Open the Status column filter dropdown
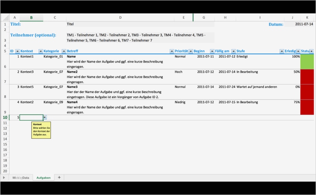 [x=311, y=51]
